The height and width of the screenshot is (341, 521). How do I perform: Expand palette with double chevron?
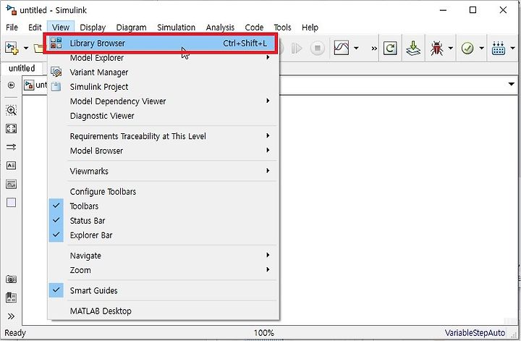[11, 316]
